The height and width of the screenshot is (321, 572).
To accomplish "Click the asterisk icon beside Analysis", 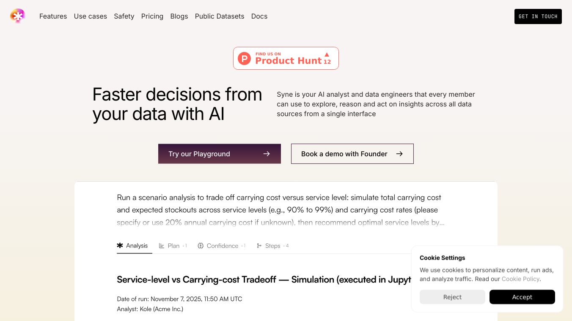I will [x=120, y=245].
